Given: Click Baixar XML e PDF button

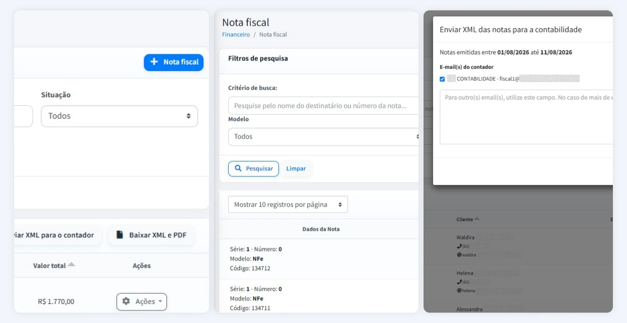Looking at the screenshot, I should pyautogui.click(x=151, y=235).
